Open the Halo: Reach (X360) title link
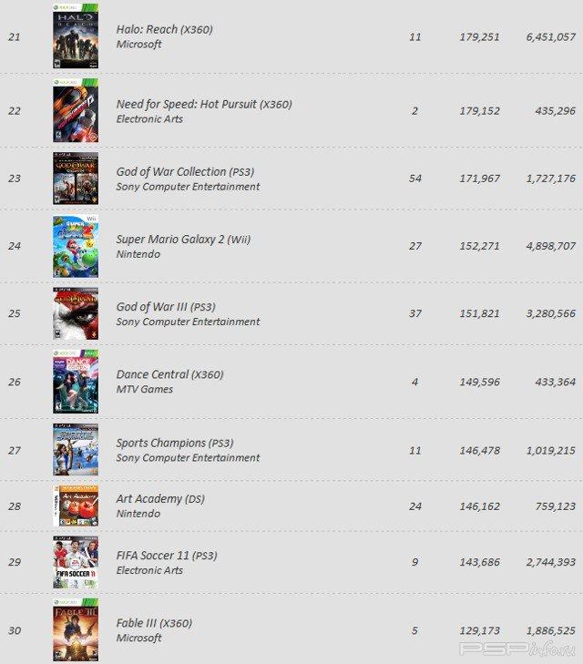This screenshot has height=664, width=583. click(164, 29)
